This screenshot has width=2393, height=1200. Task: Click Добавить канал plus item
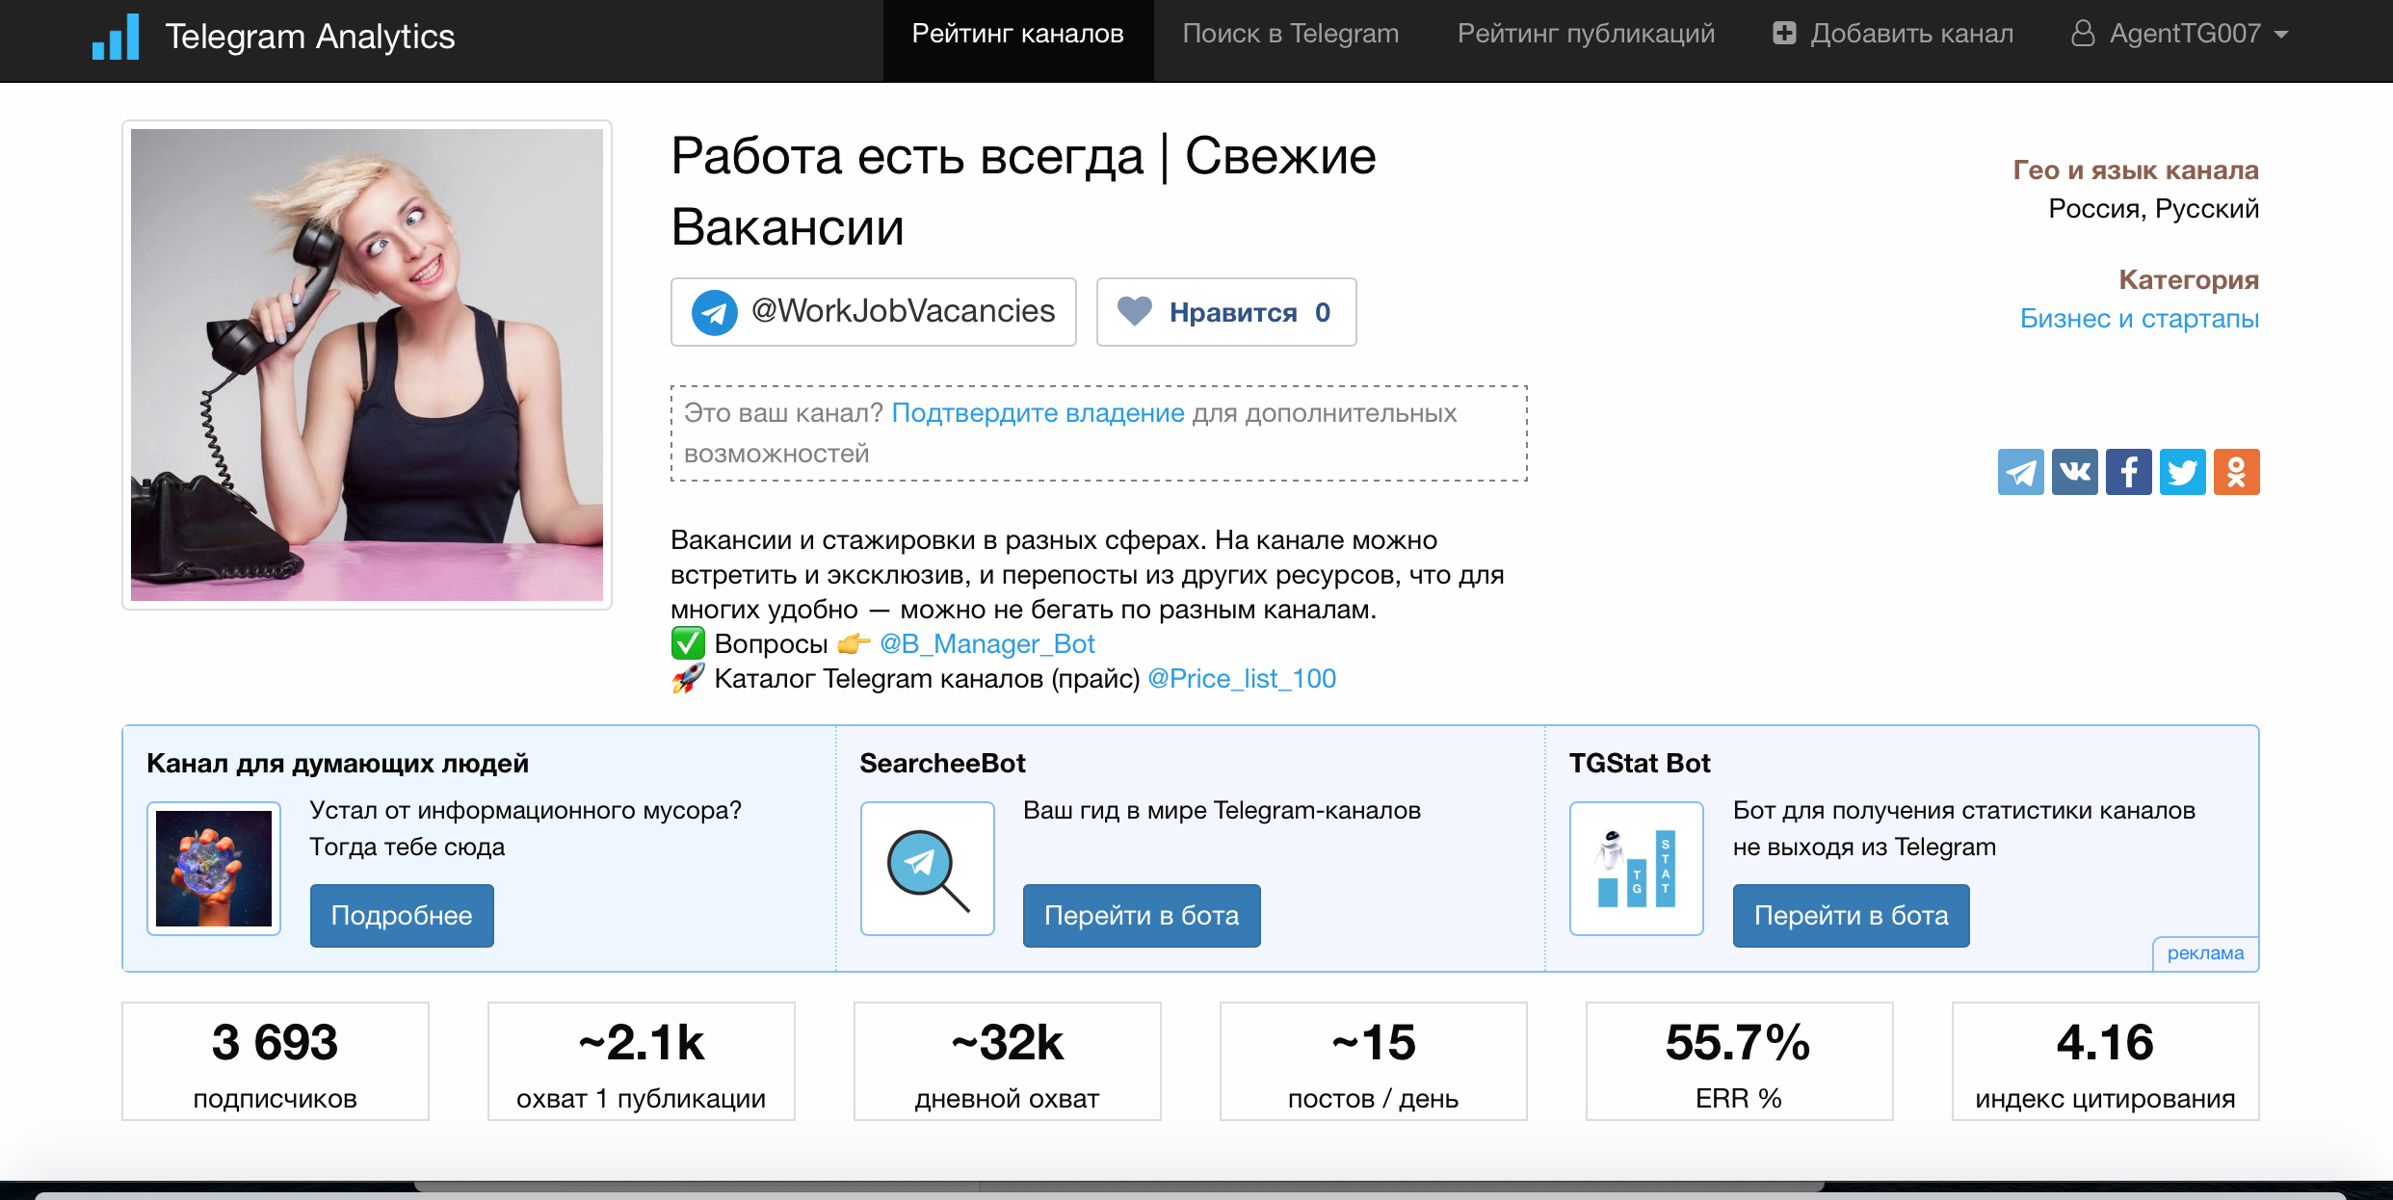pyautogui.click(x=1893, y=34)
